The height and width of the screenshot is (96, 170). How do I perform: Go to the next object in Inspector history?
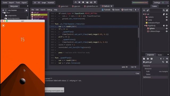[x=164, y=59]
